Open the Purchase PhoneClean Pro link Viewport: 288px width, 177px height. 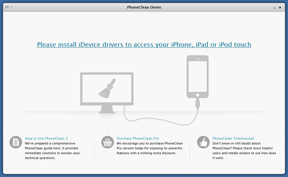[138, 138]
